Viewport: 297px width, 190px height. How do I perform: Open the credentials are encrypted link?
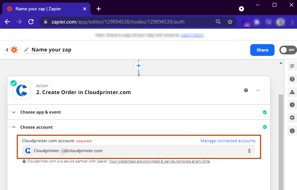159,161
